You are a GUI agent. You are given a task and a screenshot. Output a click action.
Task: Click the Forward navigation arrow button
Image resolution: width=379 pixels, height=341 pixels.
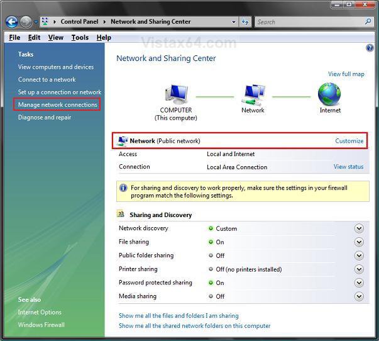click(26, 22)
